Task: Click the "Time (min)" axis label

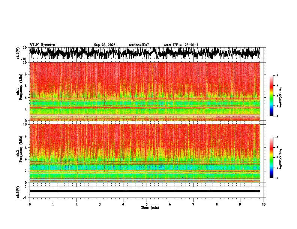Action: point(150,208)
